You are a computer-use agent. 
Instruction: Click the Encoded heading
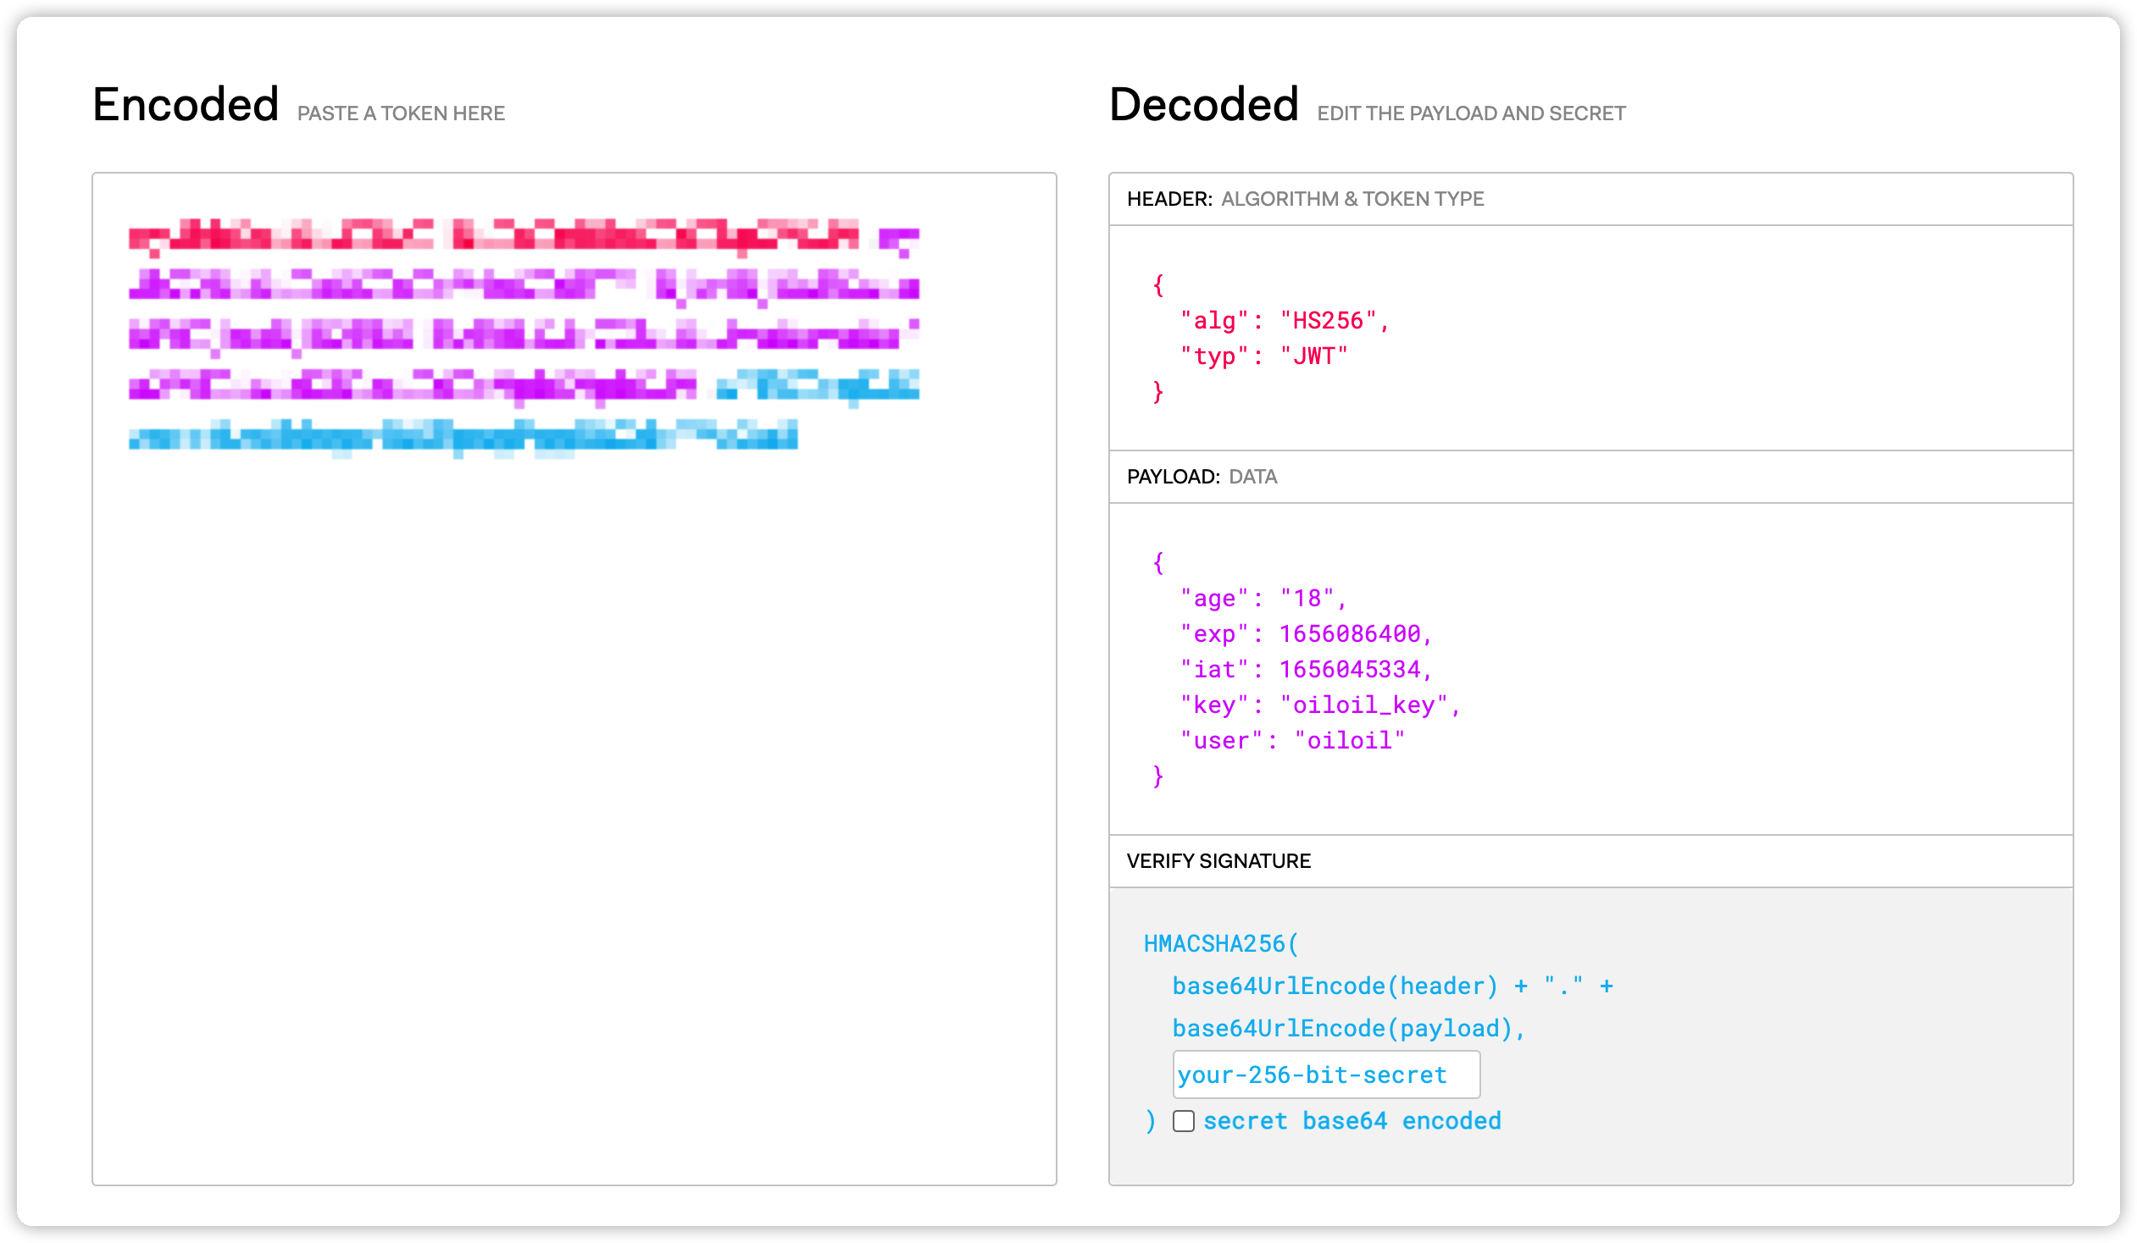(186, 105)
